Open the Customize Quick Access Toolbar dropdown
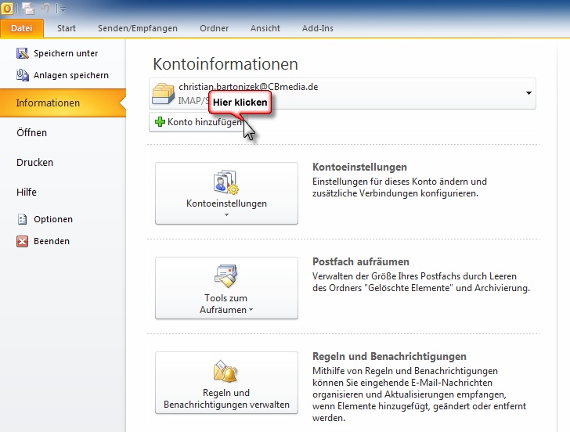This screenshot has height=432, width=570. tap(62, 9)
